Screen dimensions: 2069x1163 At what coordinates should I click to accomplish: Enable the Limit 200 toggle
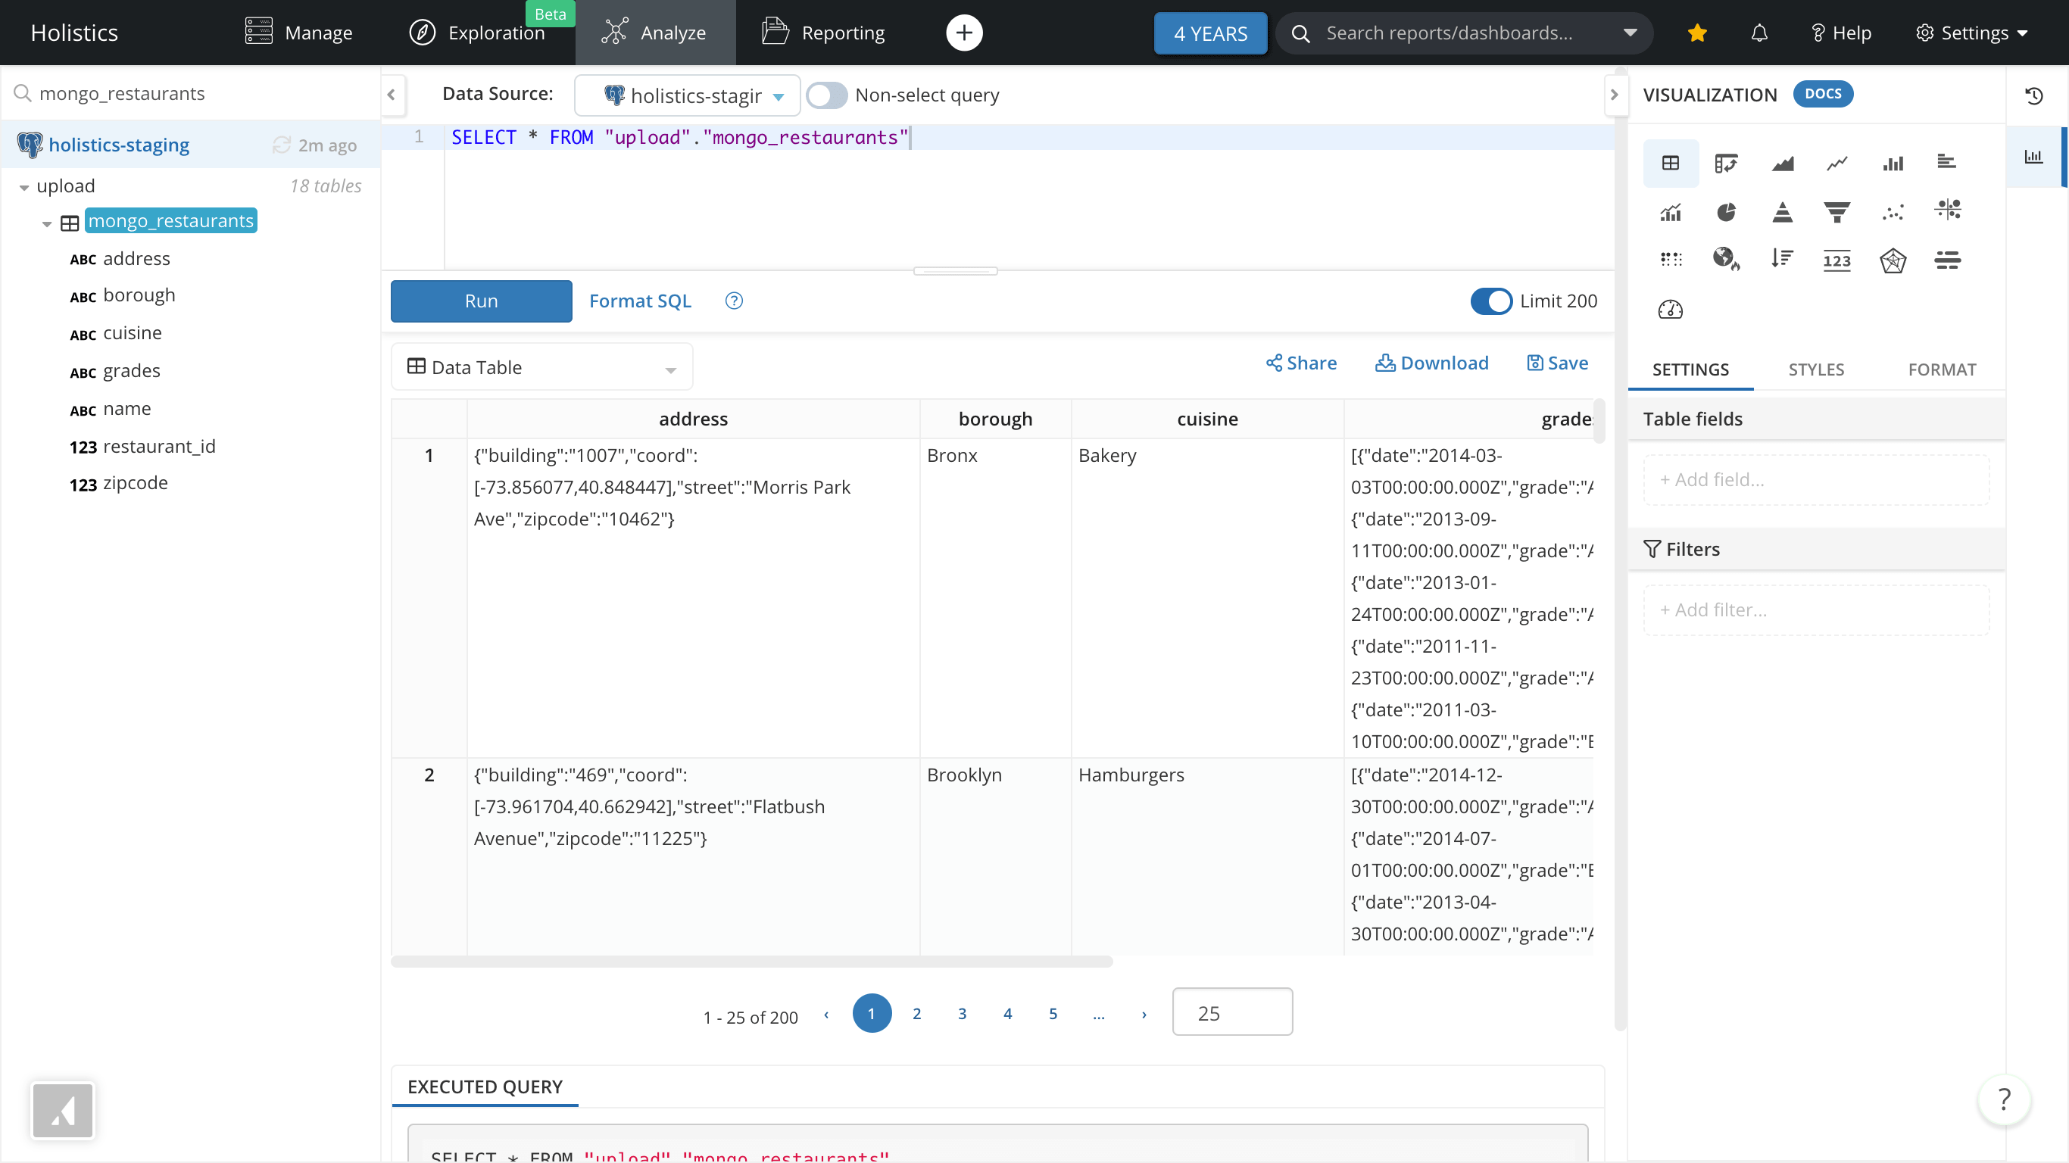(1492, 300)
